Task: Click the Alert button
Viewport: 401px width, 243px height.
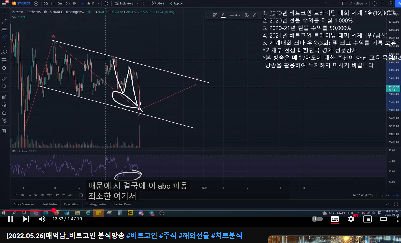Action: 158,3
